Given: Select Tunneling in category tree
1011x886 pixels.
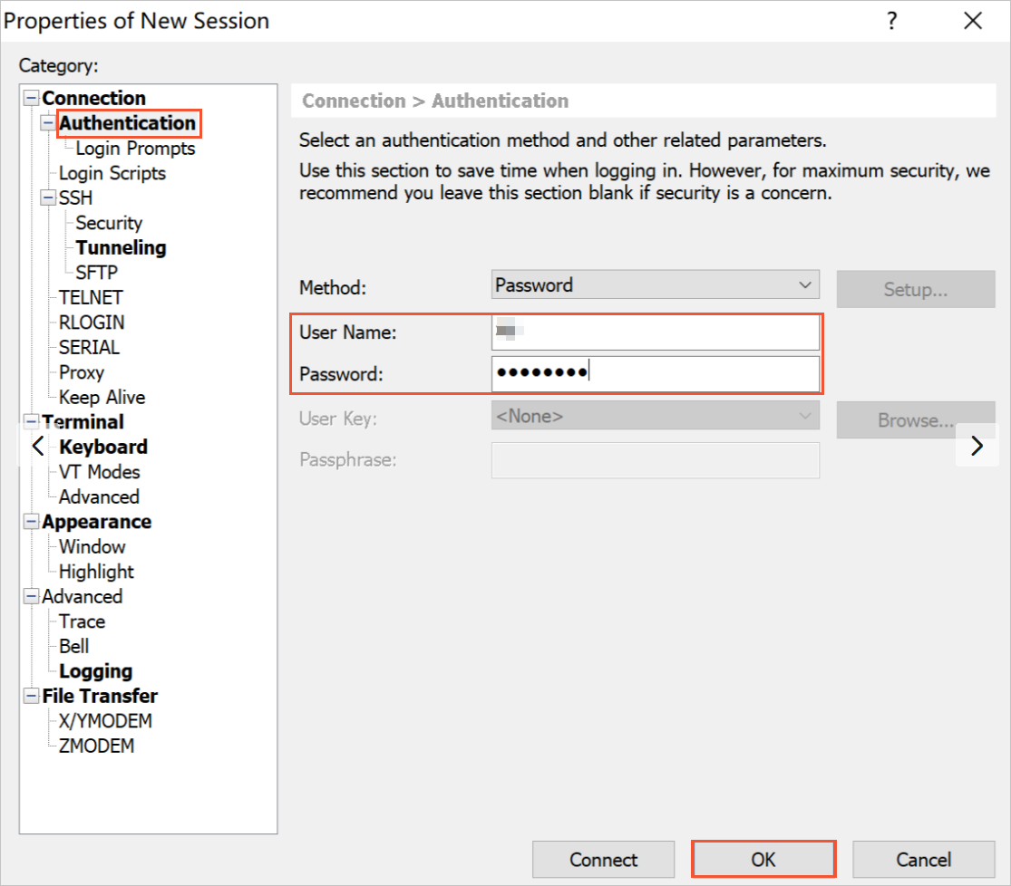Looking at the screenshot, I should click(x=121, y=247).
